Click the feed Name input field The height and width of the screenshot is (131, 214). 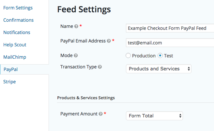(170, 28)
